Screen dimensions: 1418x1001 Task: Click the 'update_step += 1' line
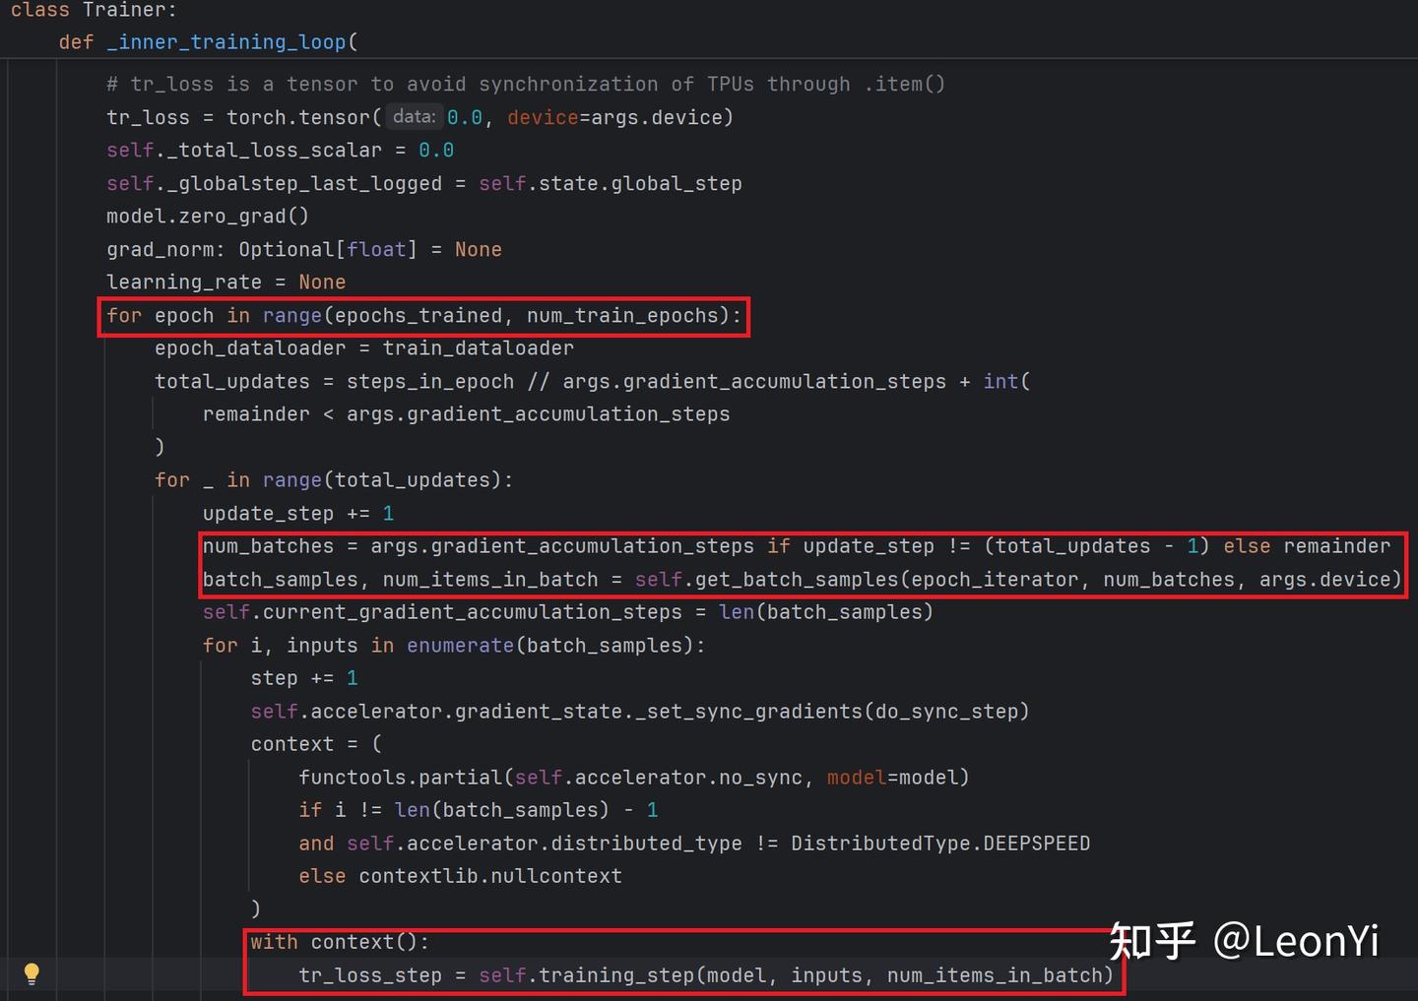(x=298, y=514)
